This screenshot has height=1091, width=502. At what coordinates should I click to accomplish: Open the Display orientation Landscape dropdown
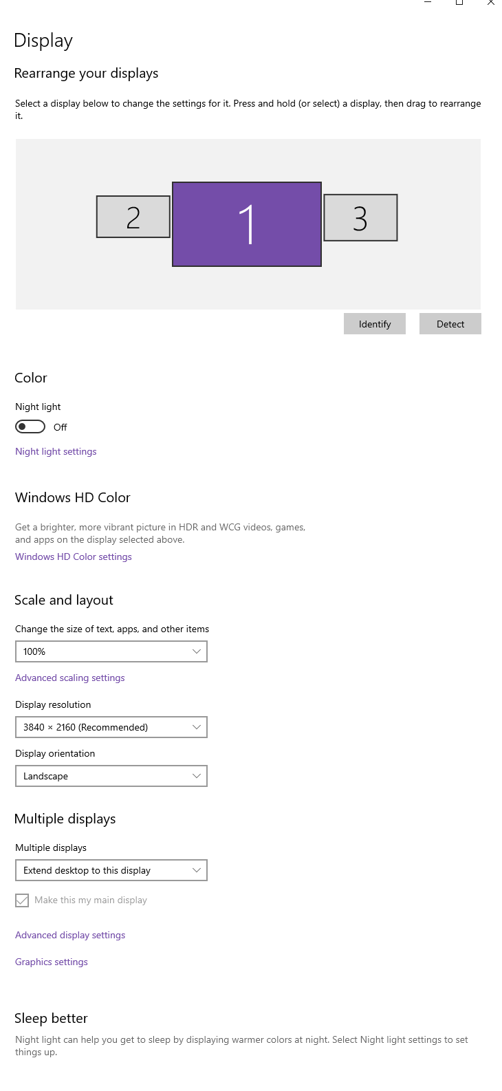[x=111, y=776]
